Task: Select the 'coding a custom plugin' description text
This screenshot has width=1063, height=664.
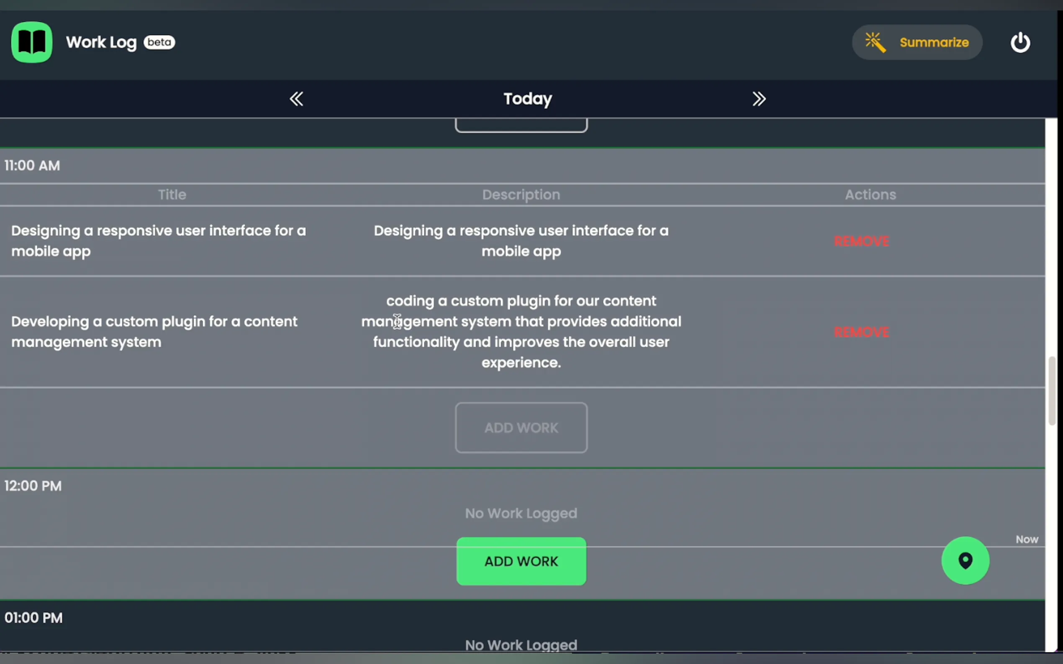Action: tap(521, 332)
